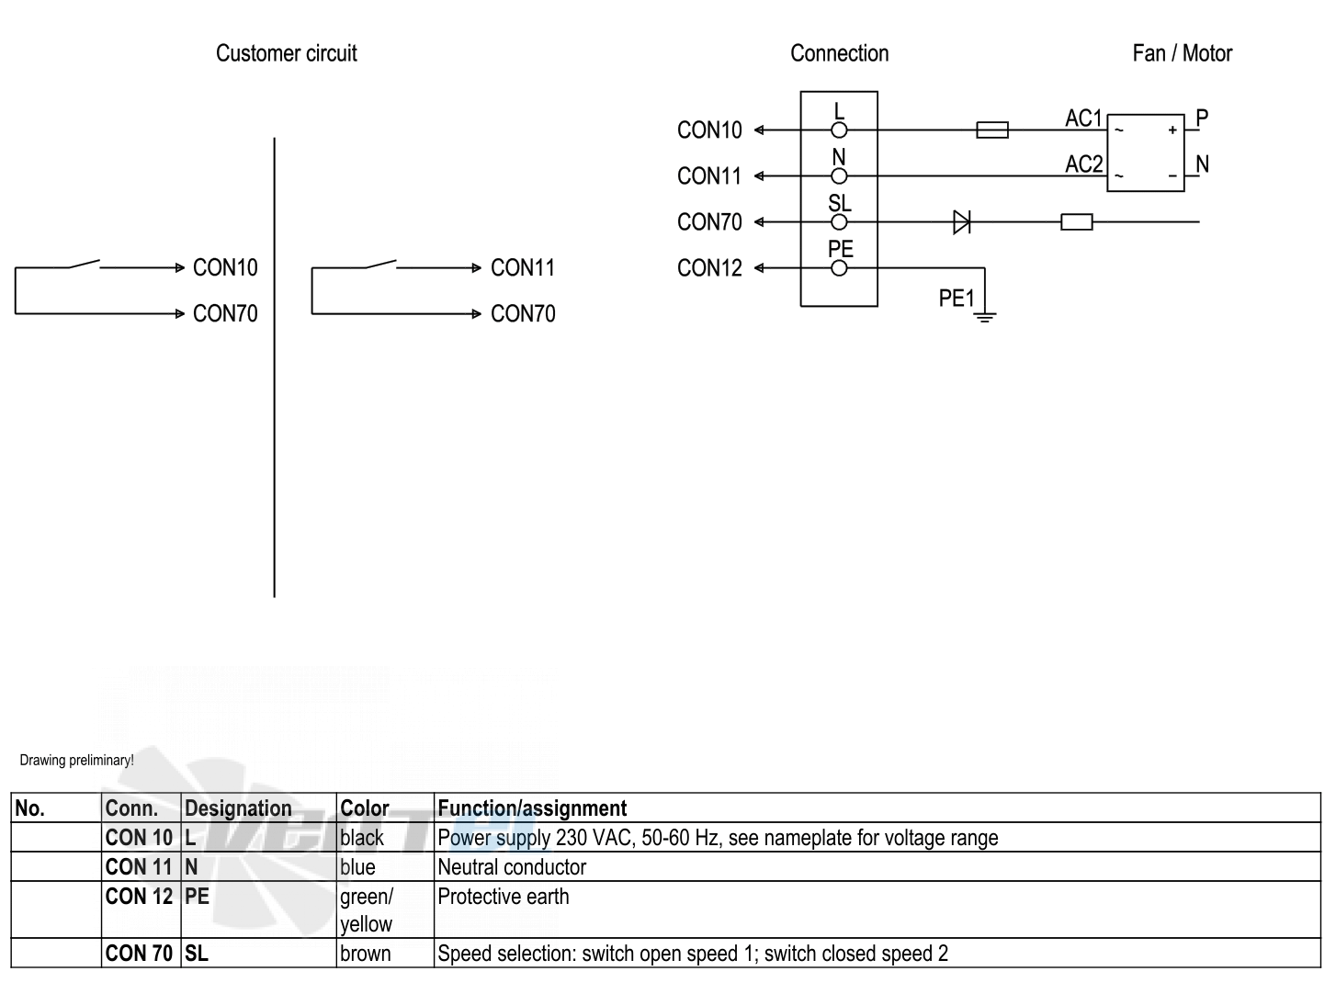Select the Function/assignment column header

coord(532,808)
